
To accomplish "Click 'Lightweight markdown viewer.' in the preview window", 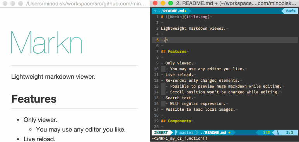I will [53, 77].
